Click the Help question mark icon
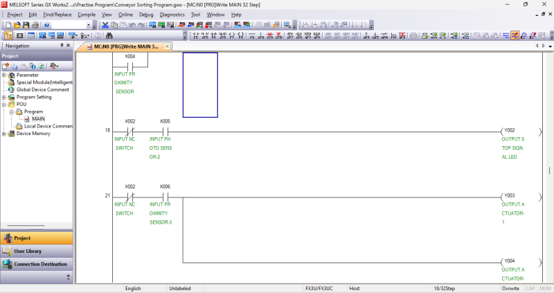The image size is (554, 293). tap(46, 25)
